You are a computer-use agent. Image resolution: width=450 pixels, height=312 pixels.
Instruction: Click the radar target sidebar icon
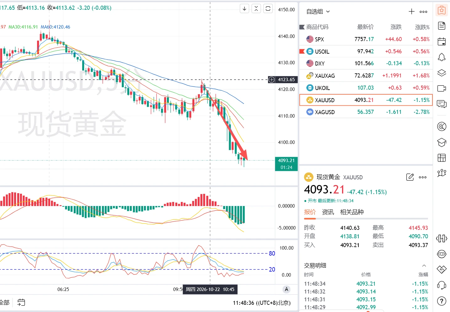[x=442, y=126]
